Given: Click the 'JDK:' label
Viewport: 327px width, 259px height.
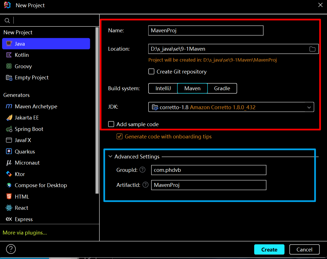Looking at the screenshot, I should 113,107.
